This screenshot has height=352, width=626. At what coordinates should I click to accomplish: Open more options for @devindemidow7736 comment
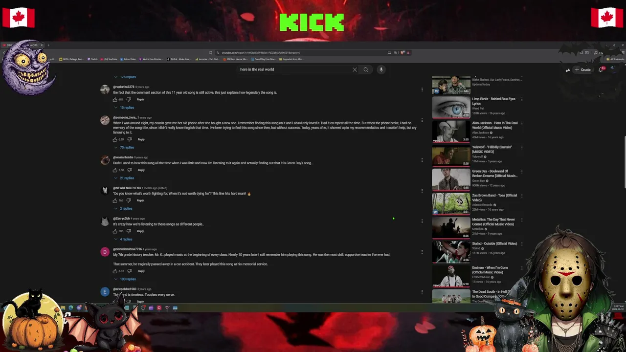[x=422, y=252]
